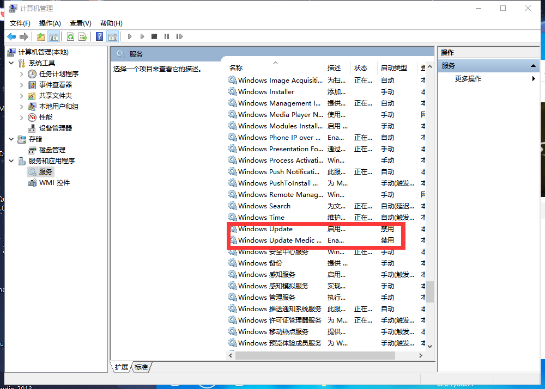Sort by the 状态 column header
This screenshot has height=389, width=545.
364,68
